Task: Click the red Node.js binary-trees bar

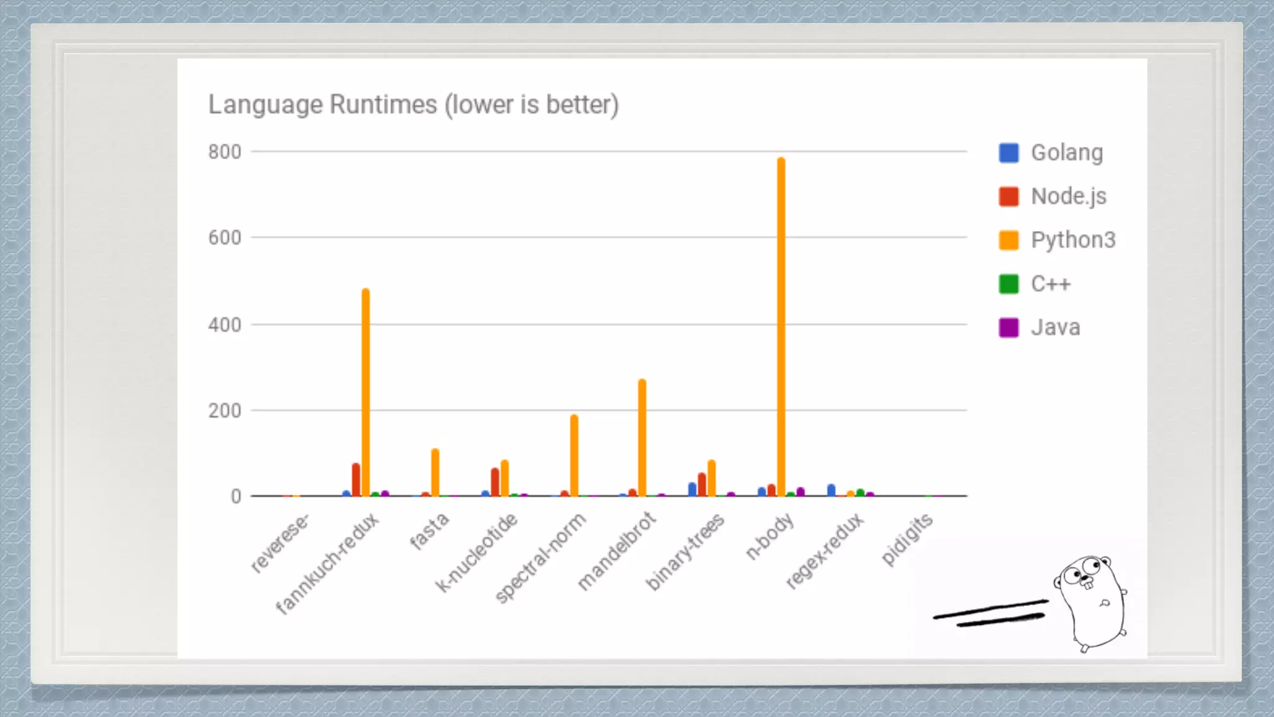Action: click(x=702, y=484)
